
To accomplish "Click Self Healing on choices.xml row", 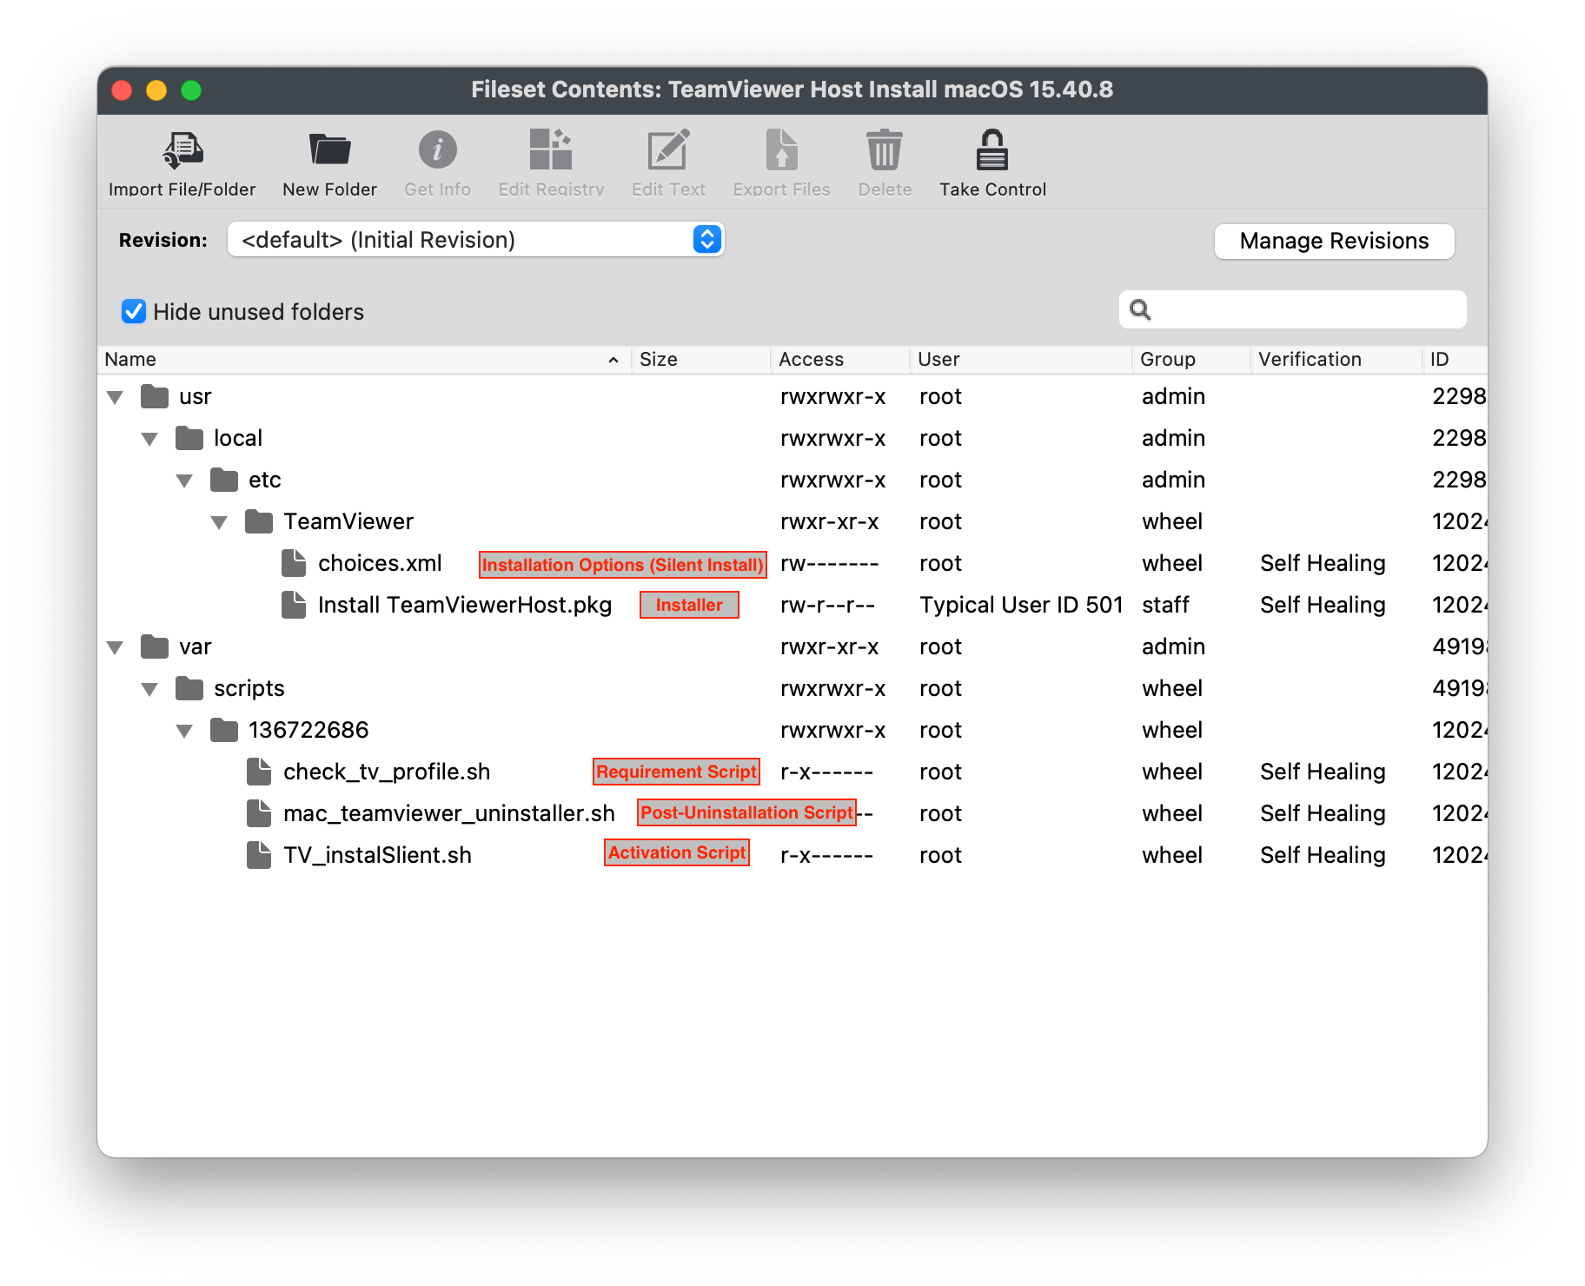I will (1323, 563).
